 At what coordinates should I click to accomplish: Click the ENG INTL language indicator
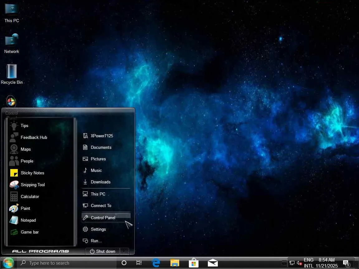[x=309, y=263]
